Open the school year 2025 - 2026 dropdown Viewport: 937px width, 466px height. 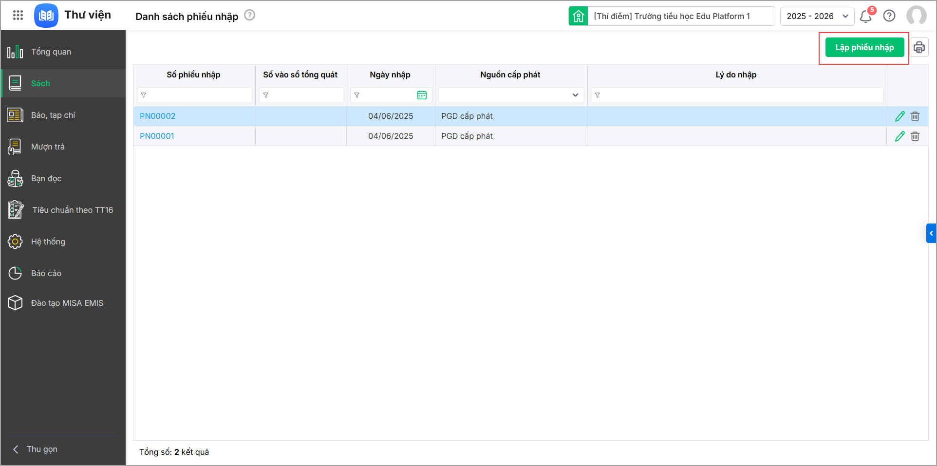coord(817,16)
